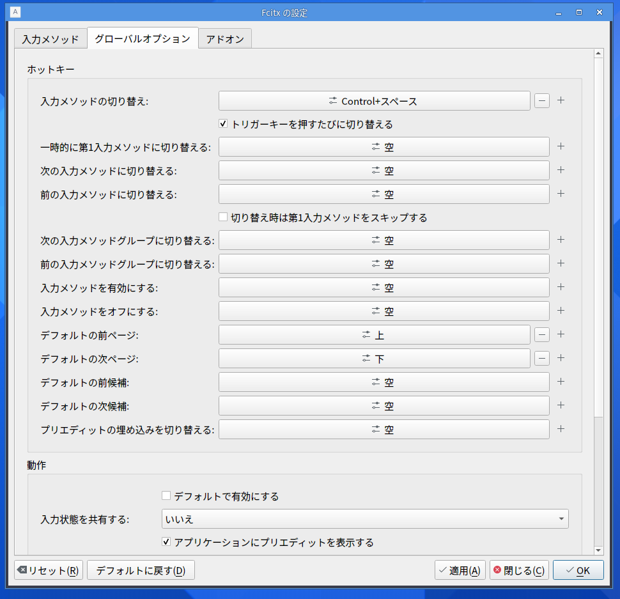Add a hotkey for 一時的に第1入力メソッドに切り替える
Image resolution: width=620 pixels, height=599 pixels.
tap(561, 146)
